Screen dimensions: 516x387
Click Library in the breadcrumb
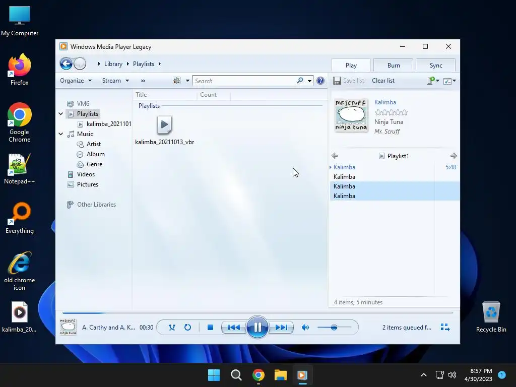point(113,64)
